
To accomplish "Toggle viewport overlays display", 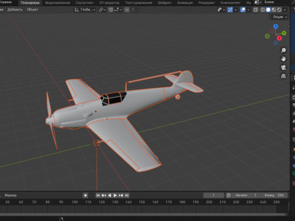I will pos(243,10).
